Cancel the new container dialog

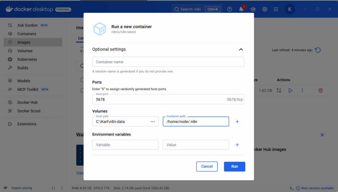(x=207, y=166)
